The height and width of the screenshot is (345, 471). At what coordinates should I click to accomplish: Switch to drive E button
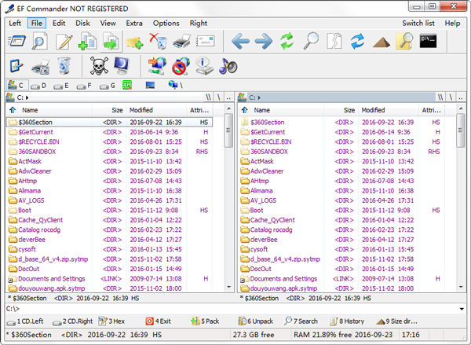(x=61, y=86)
